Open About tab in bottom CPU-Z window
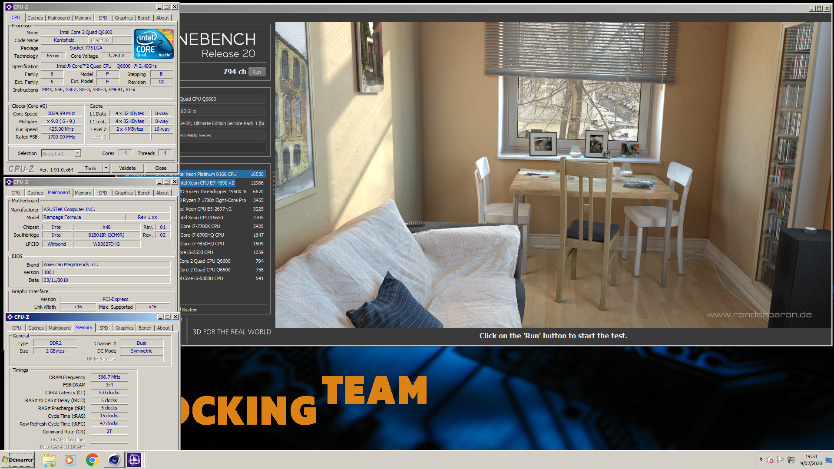834x469 pixels. [x=164, y=328]
